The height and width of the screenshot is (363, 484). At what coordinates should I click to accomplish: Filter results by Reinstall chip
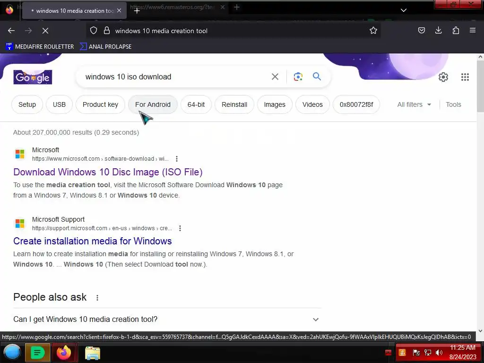click(x=234, y=104)
